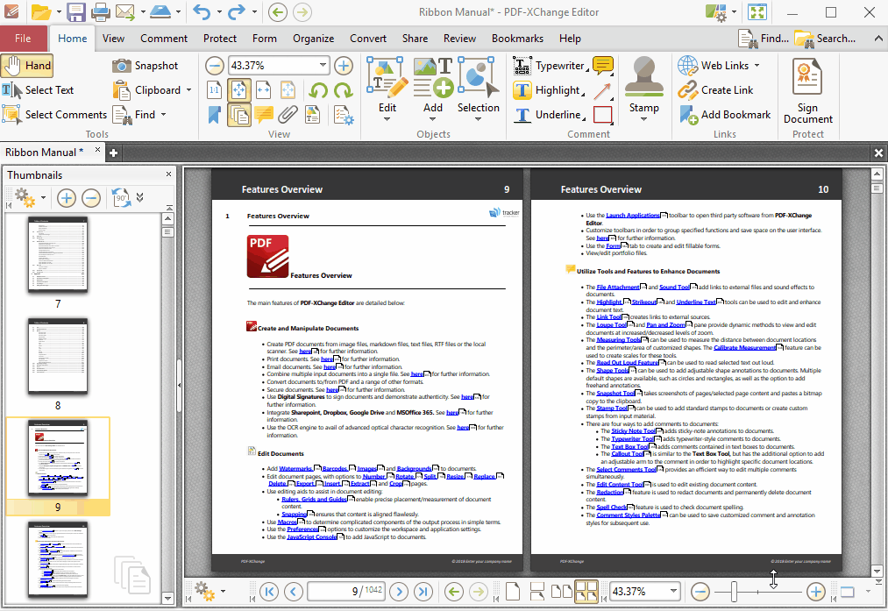888x611 pixels.
Task: Toggle Fit Page view mode
Action: coord(239,90)
